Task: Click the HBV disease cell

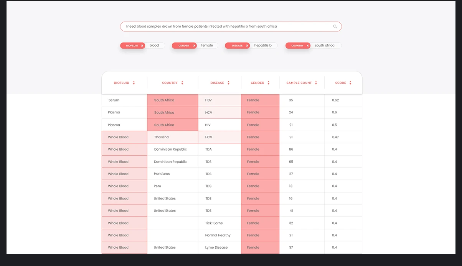Action: pos(219,100)
